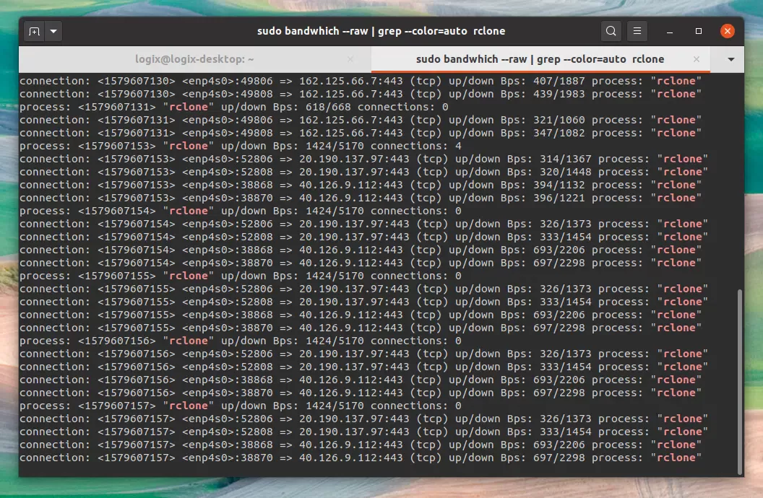Click the value 439/1983
763x498 pixels.
click(559, 95)
